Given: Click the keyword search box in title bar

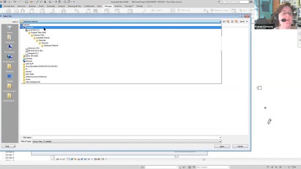Looking at the screenshot, I should 234,2.
